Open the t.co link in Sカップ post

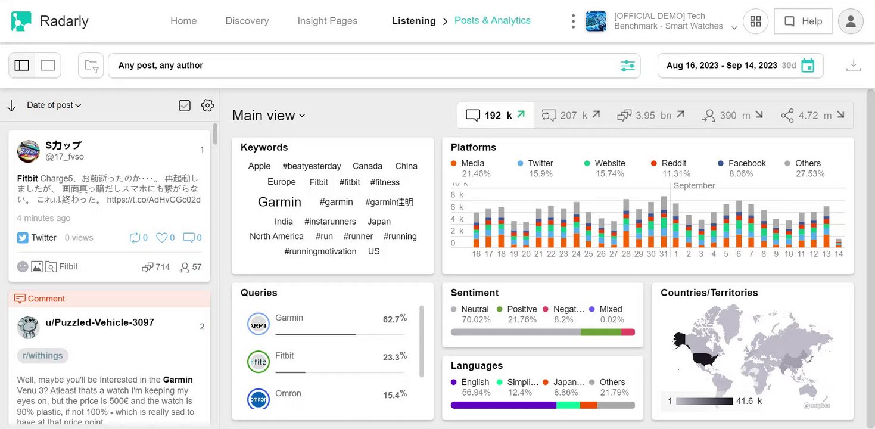point(154,200)
